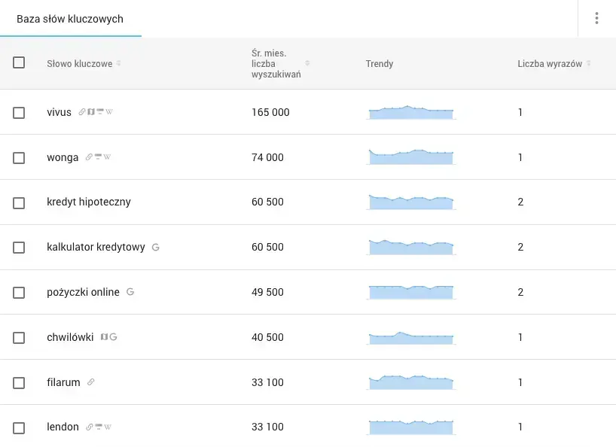
Task: Sort by the Liczba wyrazów column arrow
Action: click(x=588, y=64)
